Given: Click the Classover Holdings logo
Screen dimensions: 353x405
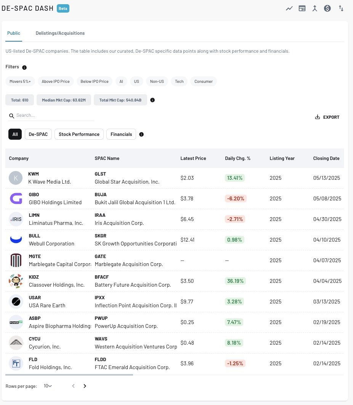Looking at the screenshot, I should pos(16,281).
